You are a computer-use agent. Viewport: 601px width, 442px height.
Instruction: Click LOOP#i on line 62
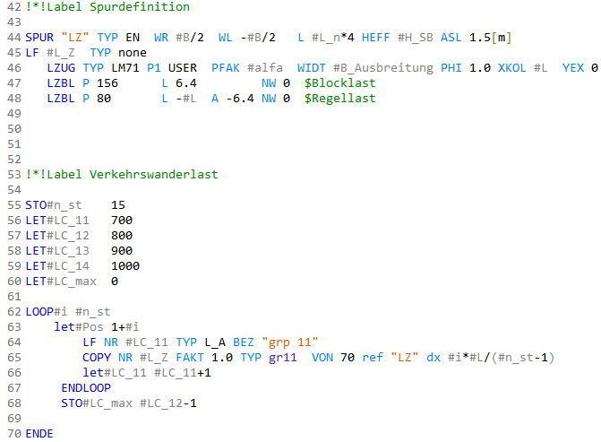[47, 311]
